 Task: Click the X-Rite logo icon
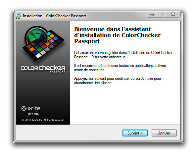[x=24, y=109]
